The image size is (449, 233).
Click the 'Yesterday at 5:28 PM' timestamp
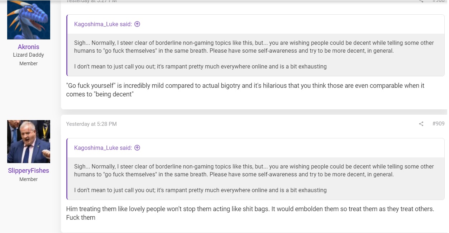91,124
